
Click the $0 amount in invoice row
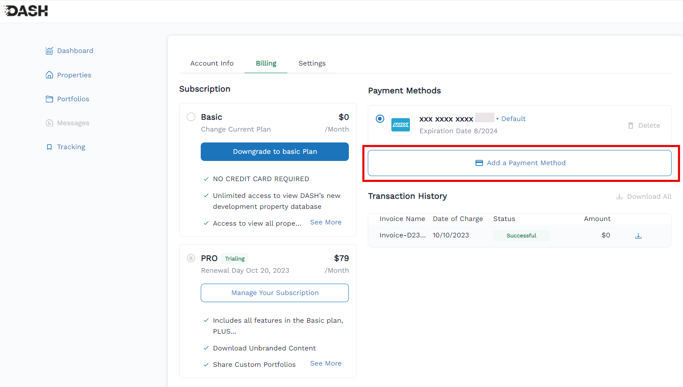point(606,235)
